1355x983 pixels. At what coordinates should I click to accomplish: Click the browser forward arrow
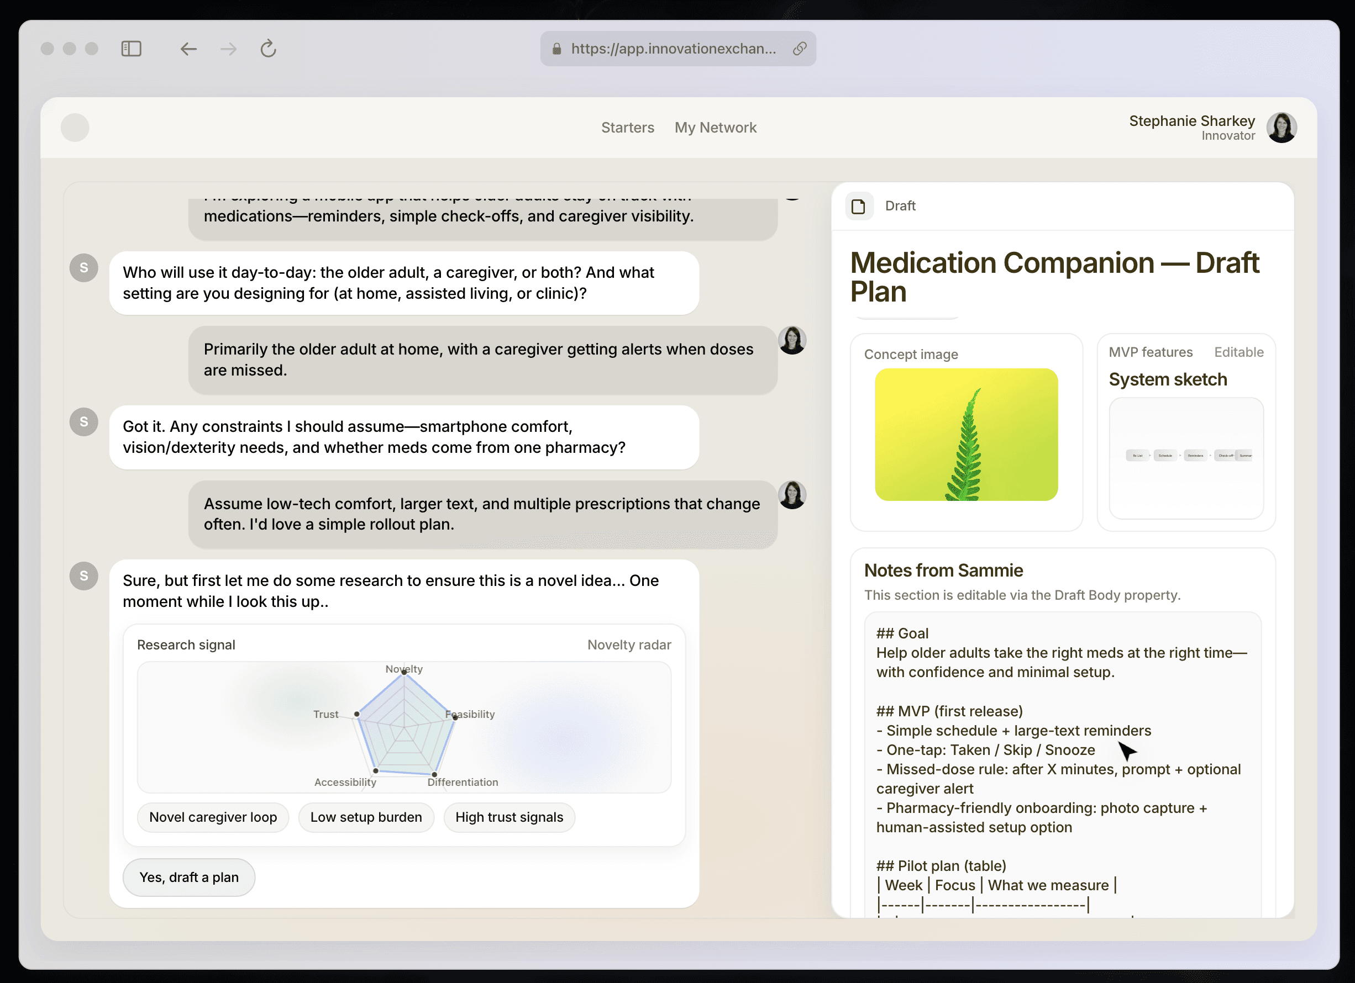(228, 49)
